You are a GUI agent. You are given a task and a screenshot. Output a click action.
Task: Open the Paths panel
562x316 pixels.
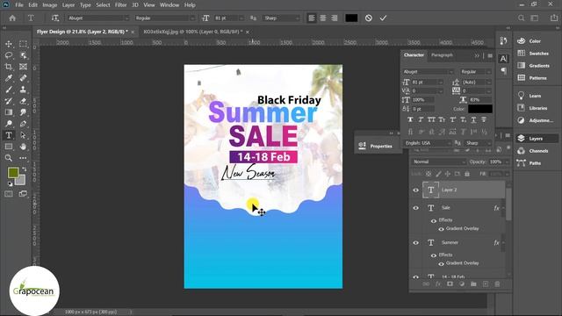coord(534,163)
